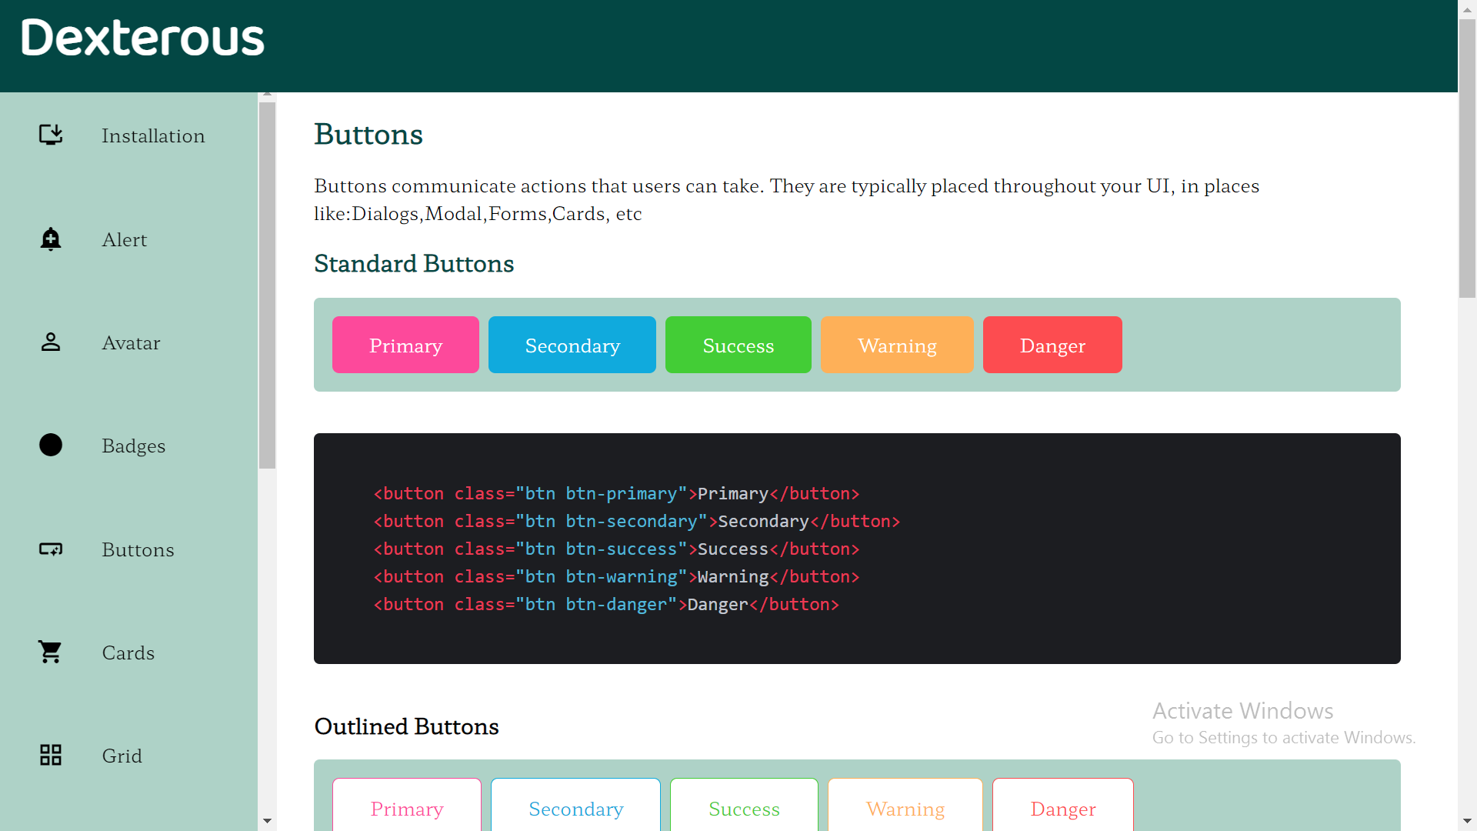
Task: Click the outlined Secondary button
Action: click(575, 809)
